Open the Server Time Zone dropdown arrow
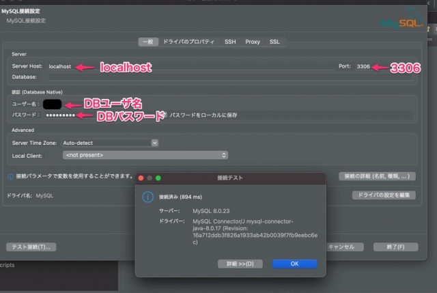Viewport: 437px width, 293px height. 155,143
